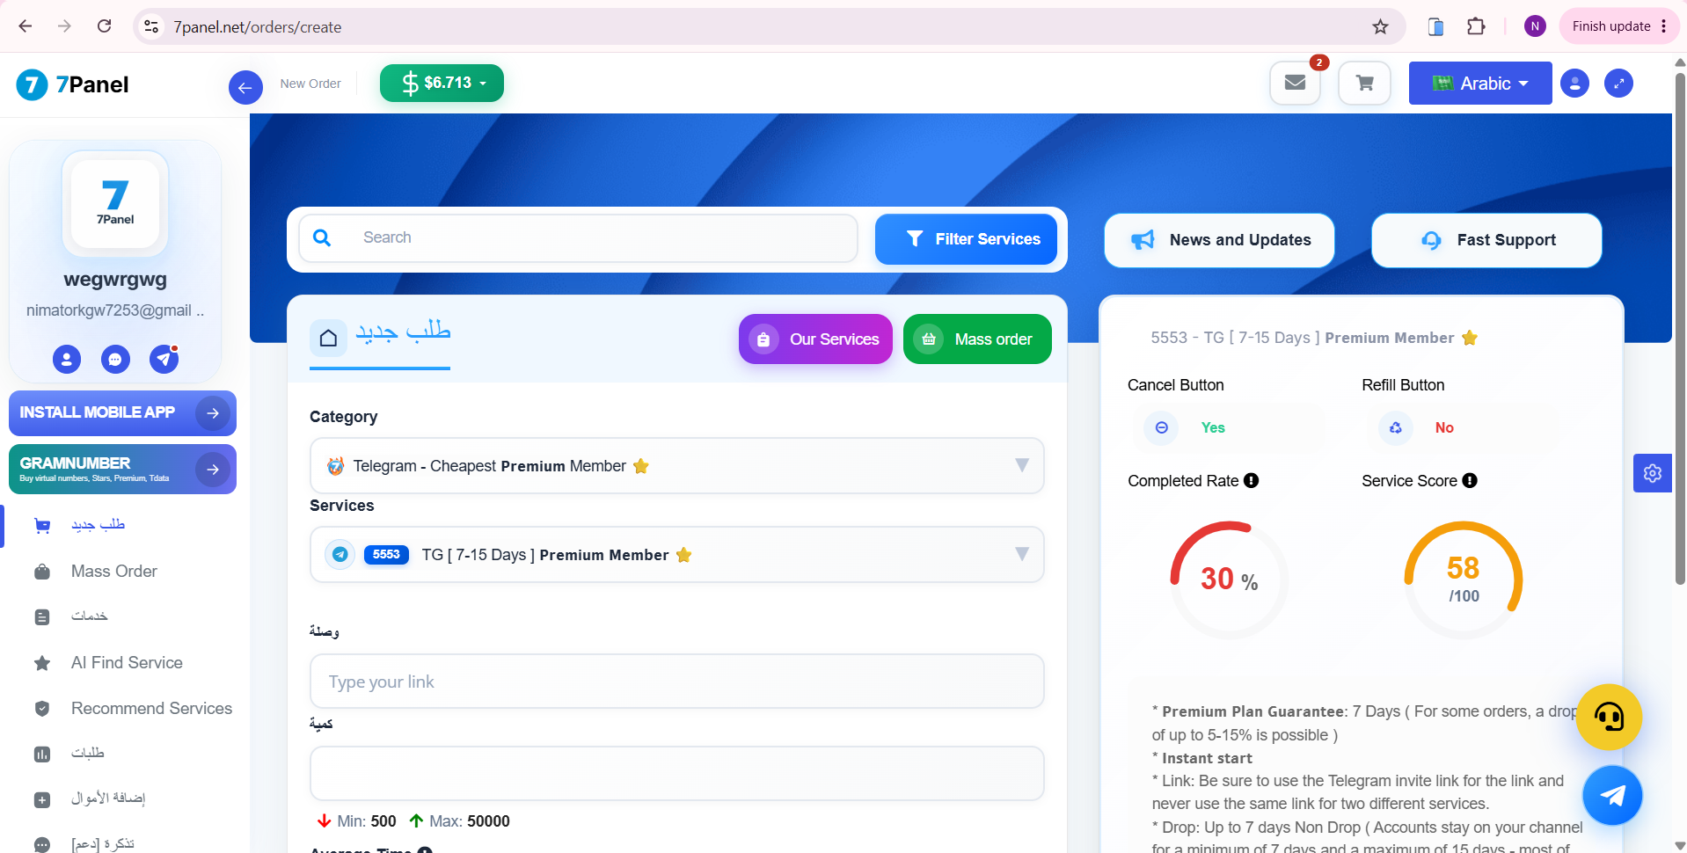Click the Refill Button recycle icon
The height and width of the screenshot is (853, 1687).
[x=1395, y=427]
